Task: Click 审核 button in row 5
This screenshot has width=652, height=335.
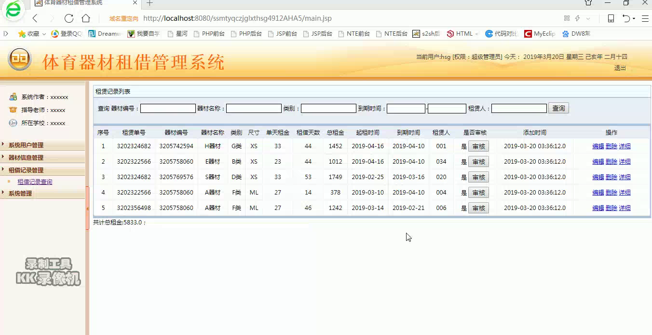Action: pos(478,208)
